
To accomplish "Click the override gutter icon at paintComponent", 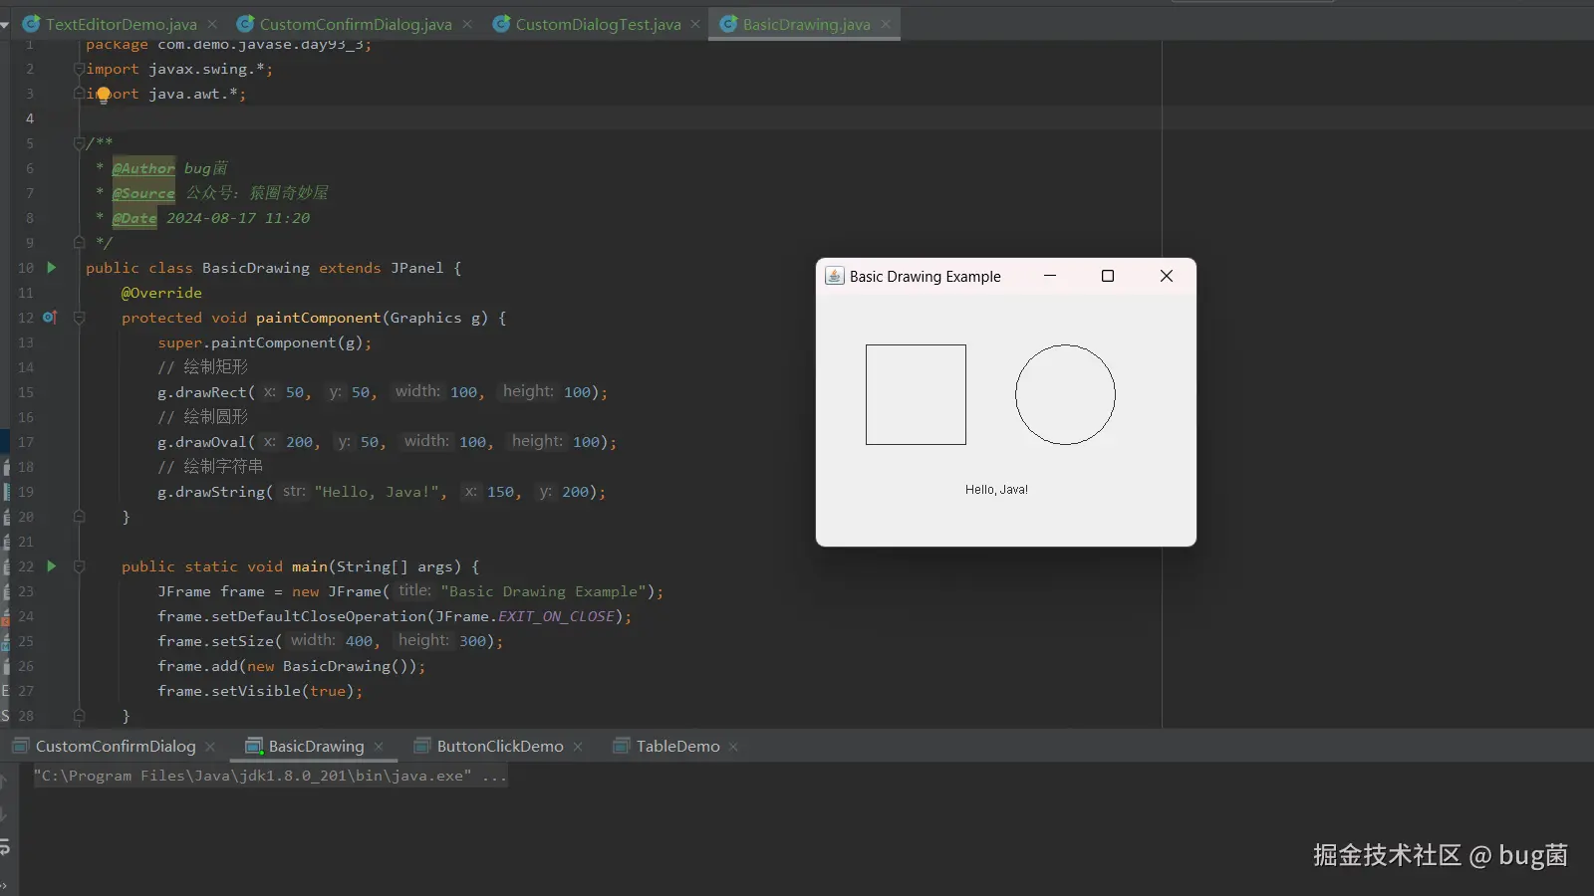I will pyautogui.click(x=50, y=318).
